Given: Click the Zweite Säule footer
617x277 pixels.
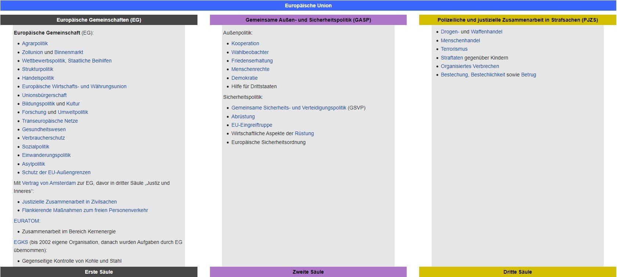Looking at the screenshot, I should click(308, 272).
